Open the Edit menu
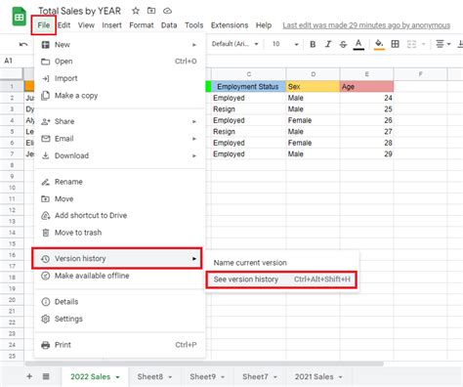463x387 pixels. coord(63,25)
